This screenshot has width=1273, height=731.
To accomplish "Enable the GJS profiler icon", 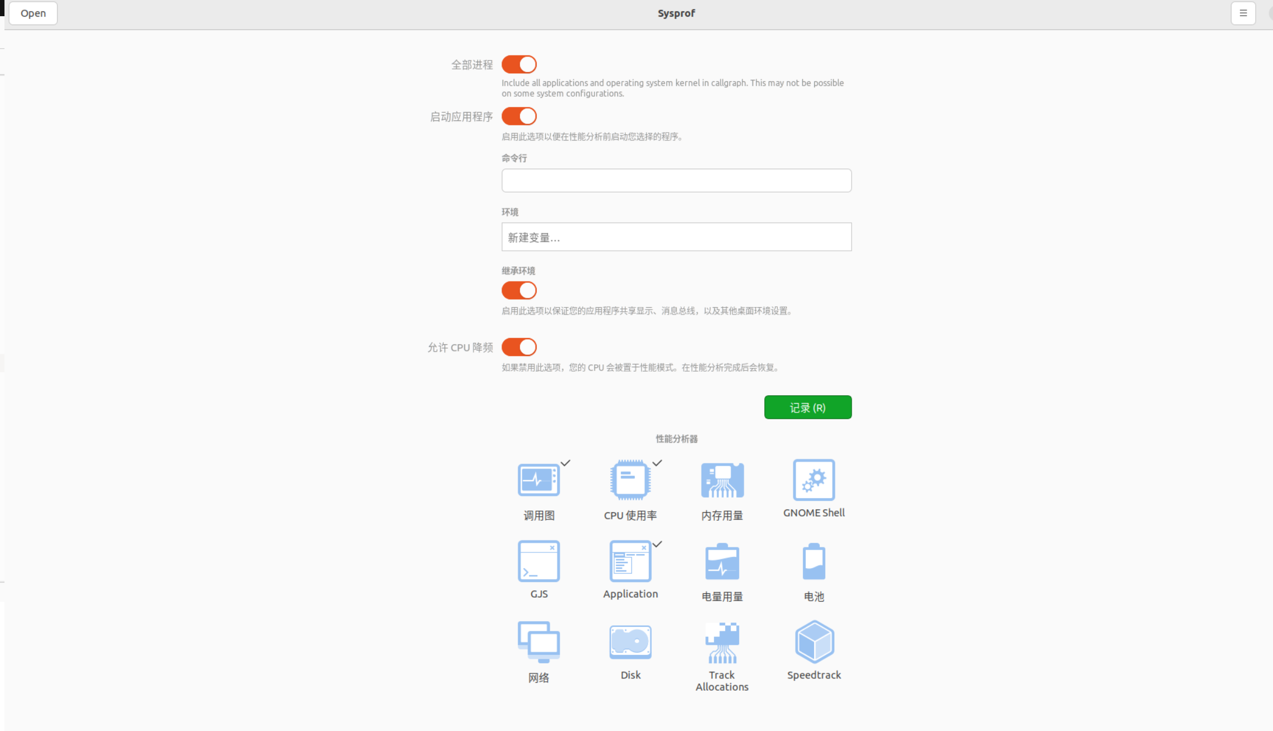I will pyautogui.click(x=538, y=561).
